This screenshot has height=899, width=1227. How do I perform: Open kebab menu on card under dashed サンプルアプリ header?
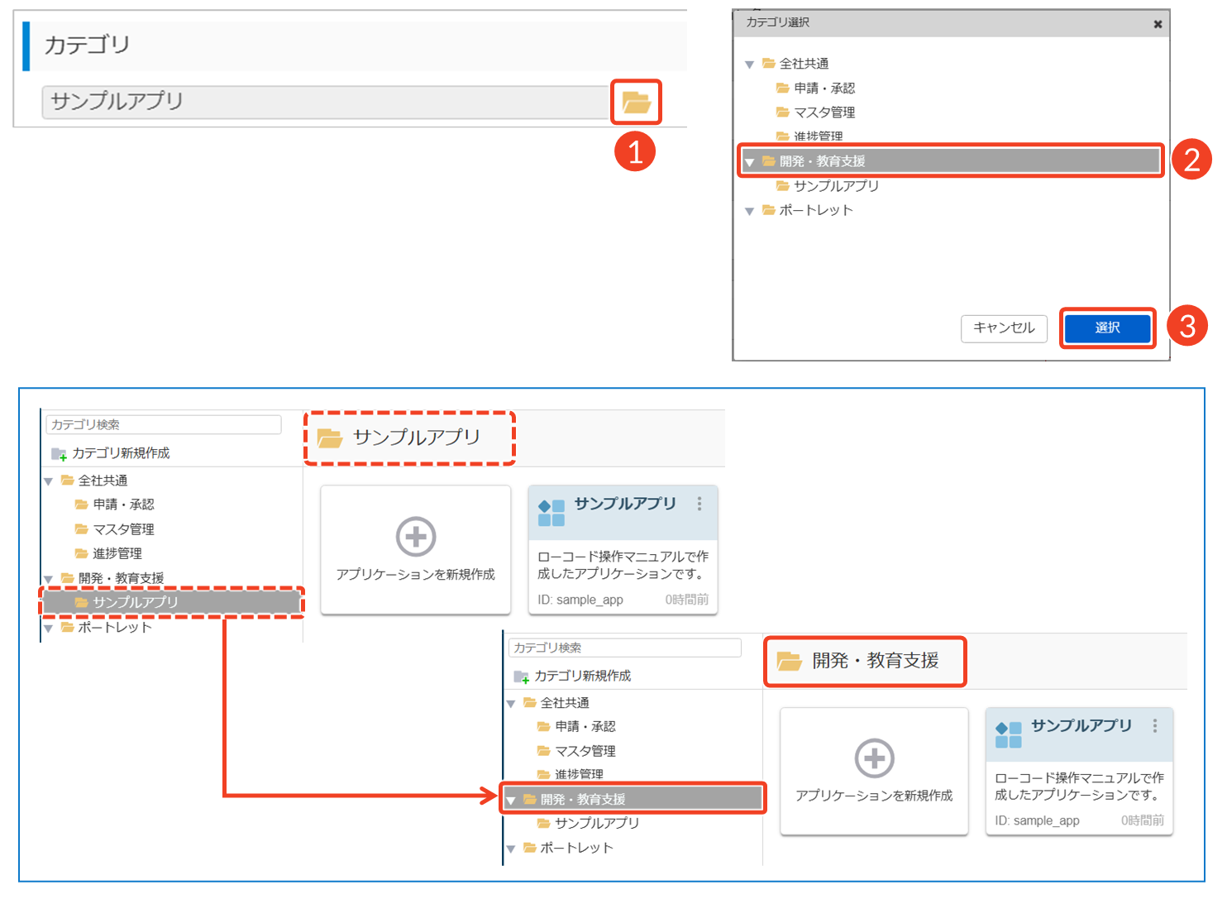pyautogui.click(x=699, y=504)
